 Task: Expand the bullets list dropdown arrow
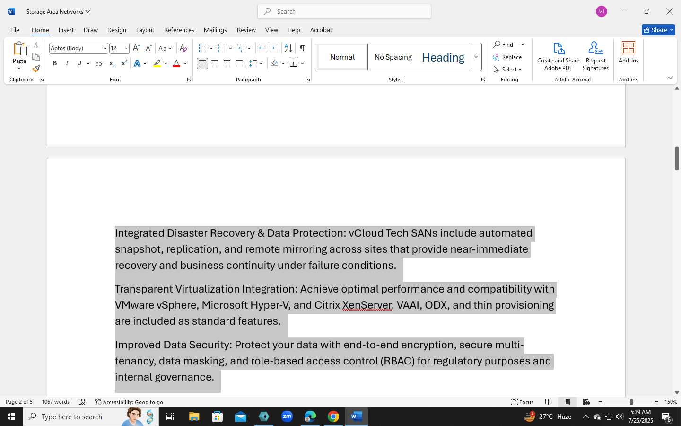click(211, 48)
